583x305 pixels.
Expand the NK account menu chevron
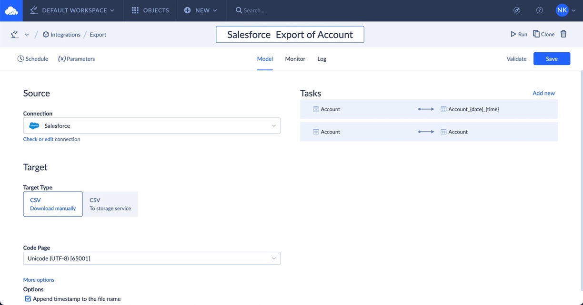pos(573,10)
